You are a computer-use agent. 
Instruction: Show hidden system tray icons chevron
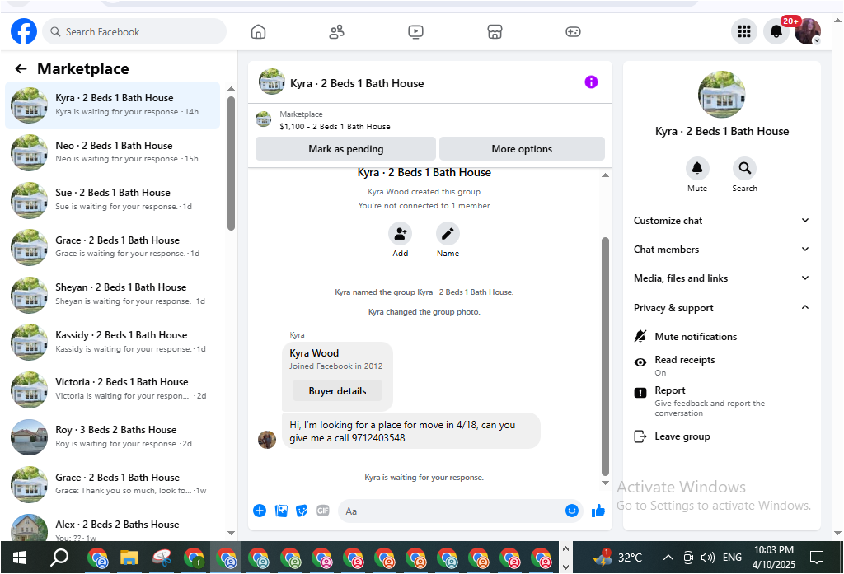pos(668,558)
